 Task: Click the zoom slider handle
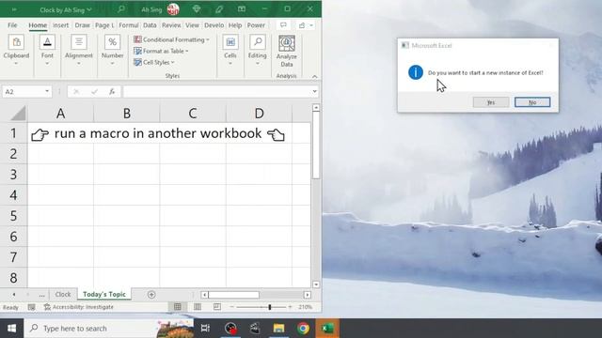(270, 307)
